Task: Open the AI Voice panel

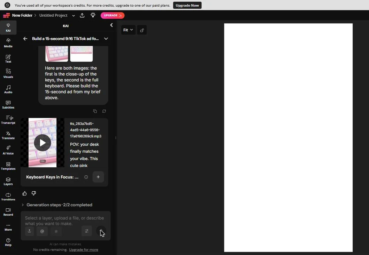Action: click(8, 150)
